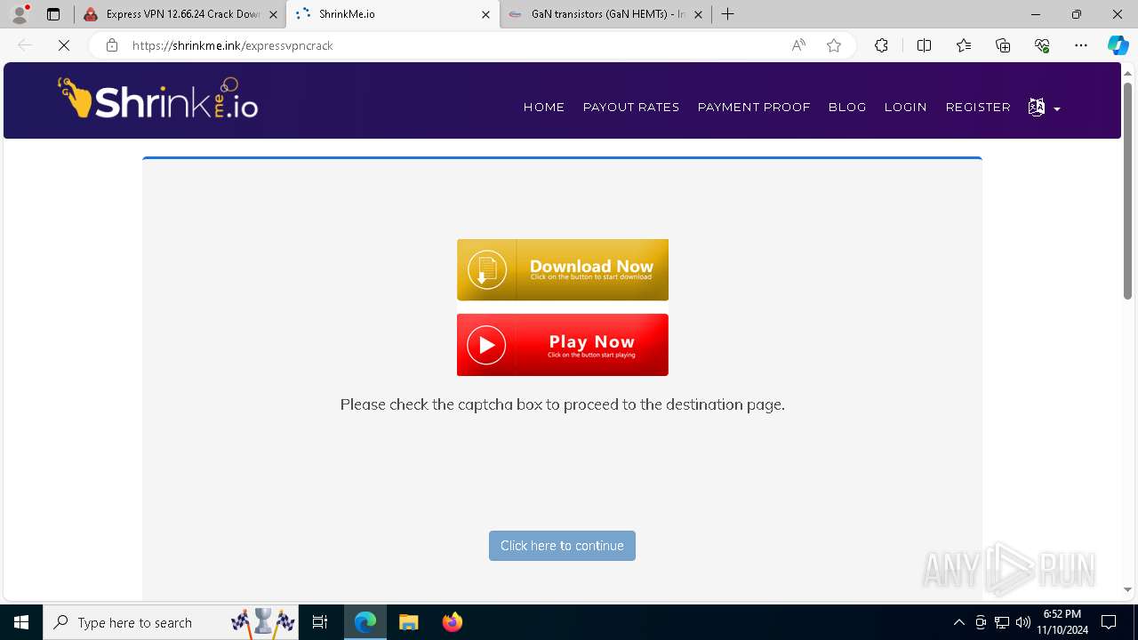The width and height of the screenshot is (1138, 640).
Task: Click the Meet Now tray icon
Action: click(x=981, y=622)
